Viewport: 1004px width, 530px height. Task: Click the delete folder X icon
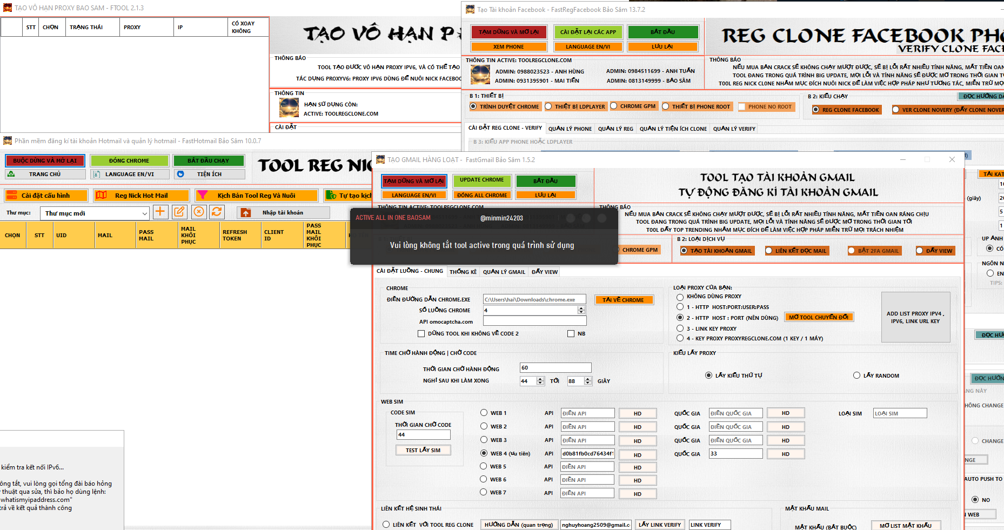199,212
